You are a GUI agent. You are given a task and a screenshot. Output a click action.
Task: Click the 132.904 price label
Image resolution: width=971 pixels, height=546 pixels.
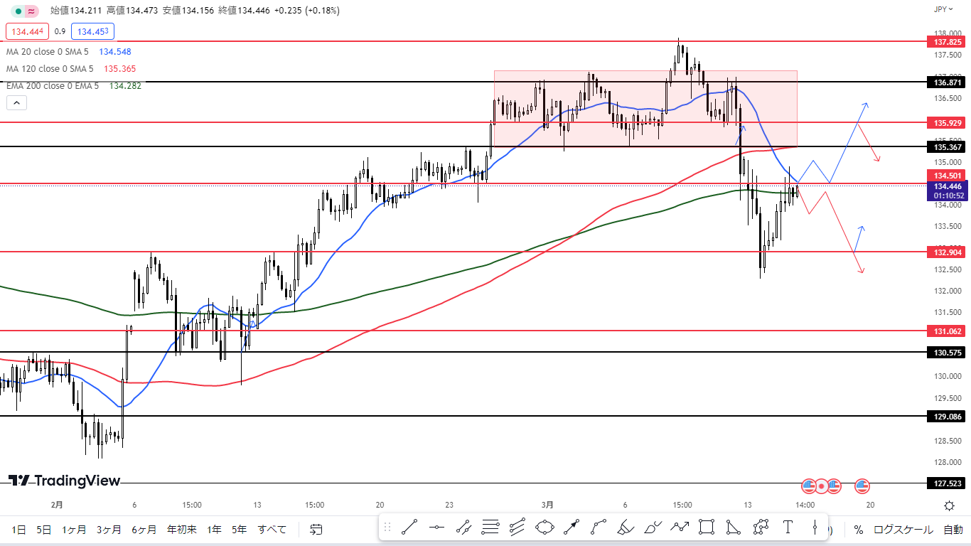(945, 252)
